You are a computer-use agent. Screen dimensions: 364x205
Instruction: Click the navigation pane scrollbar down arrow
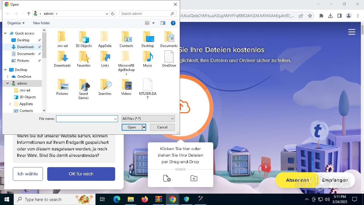(44, 110)
